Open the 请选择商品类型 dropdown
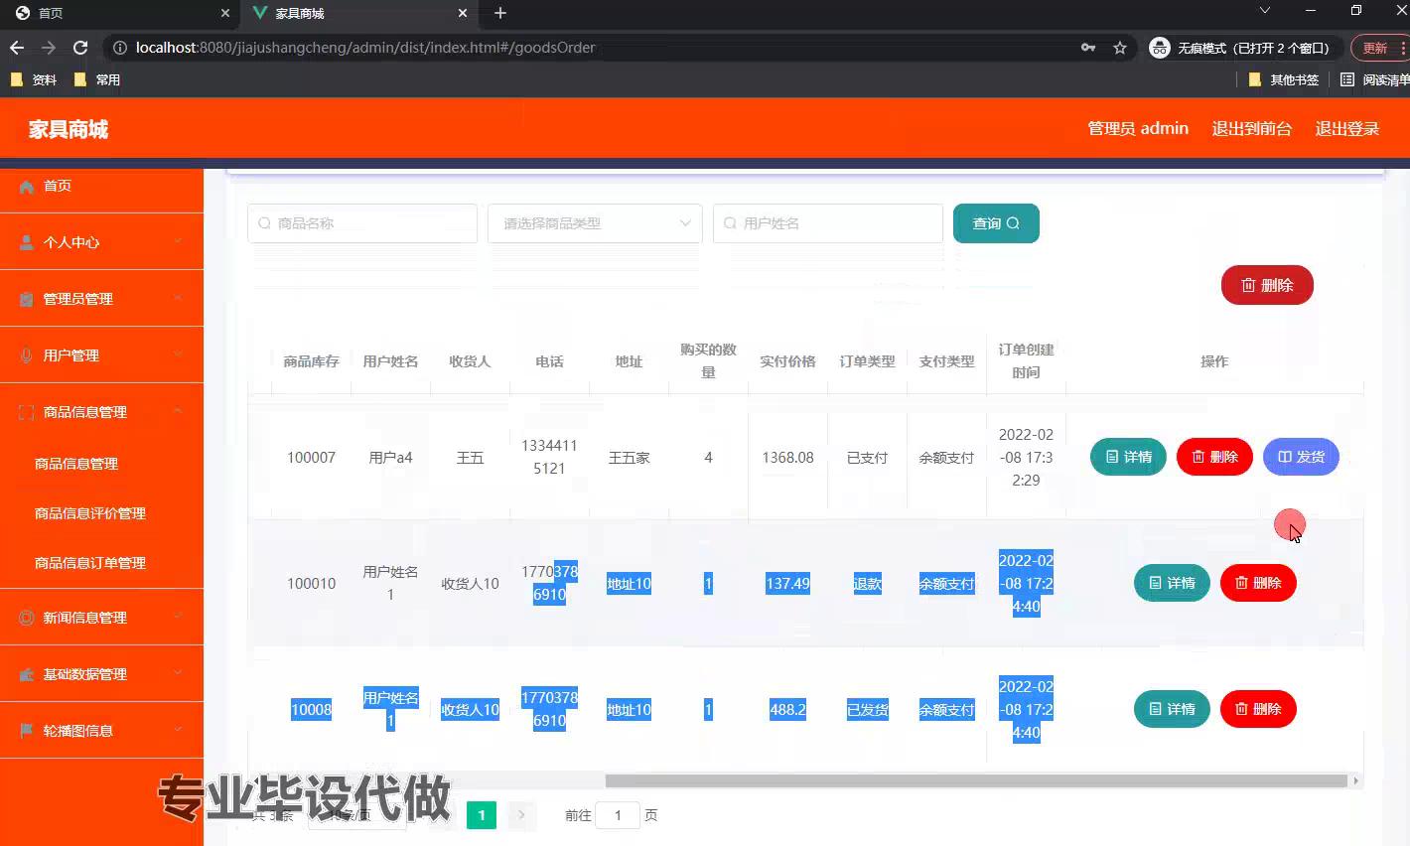 [x=595, y=223]
